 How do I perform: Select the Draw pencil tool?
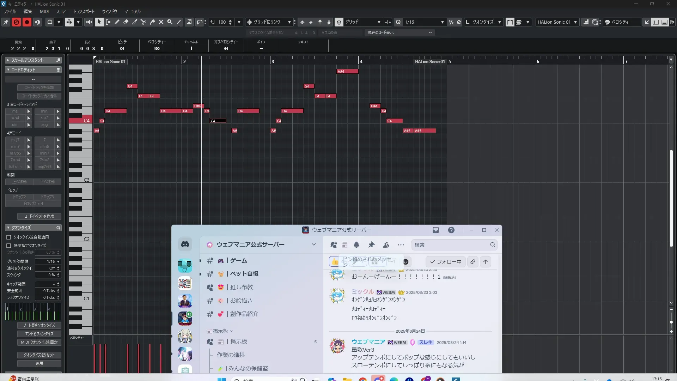click(x=117, y=22)
